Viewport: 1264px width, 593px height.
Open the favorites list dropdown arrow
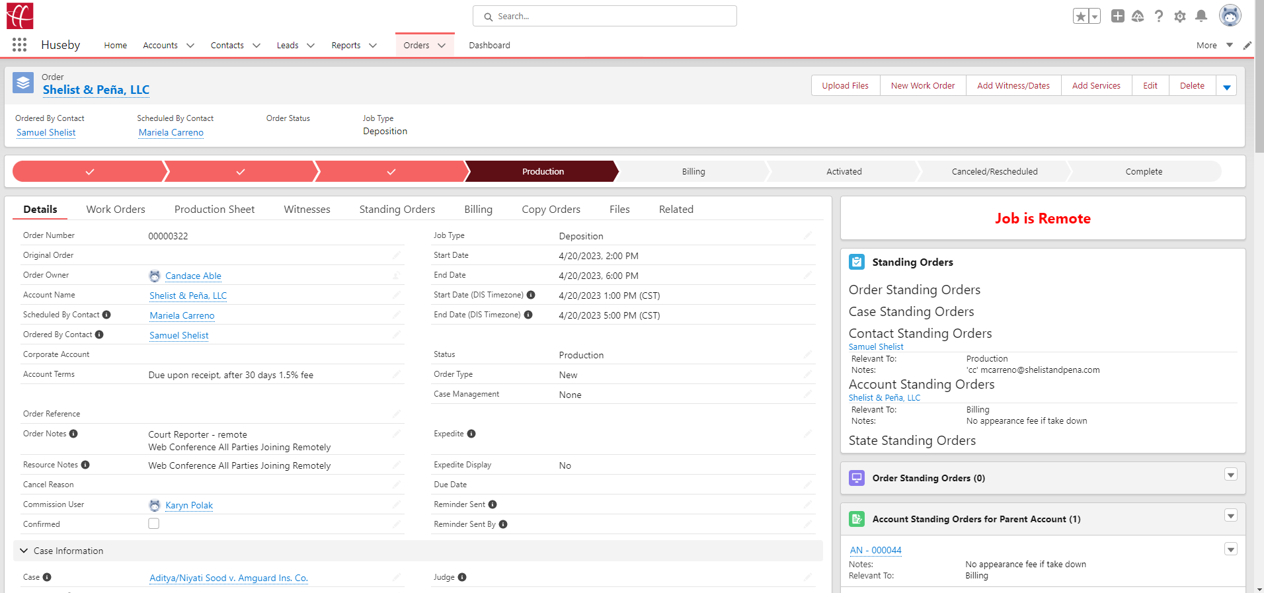[1095, 17]
